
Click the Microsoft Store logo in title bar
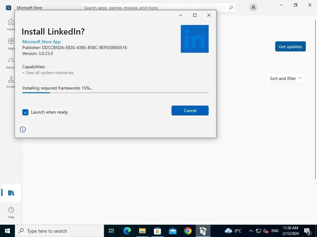click(8, 8)
